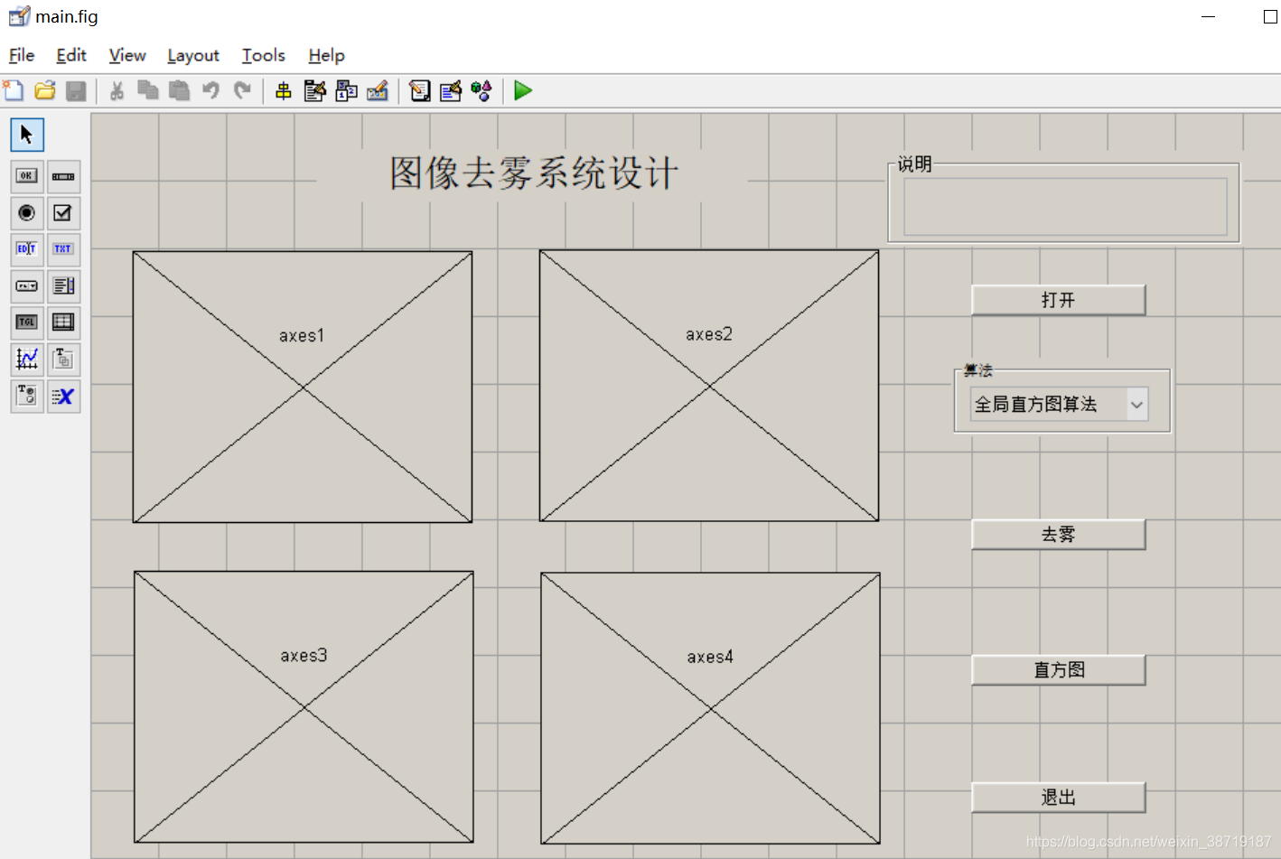The width and height of the screenshot is (1281, 859).
Task: Open the View menu
Action: coord(127,55)
